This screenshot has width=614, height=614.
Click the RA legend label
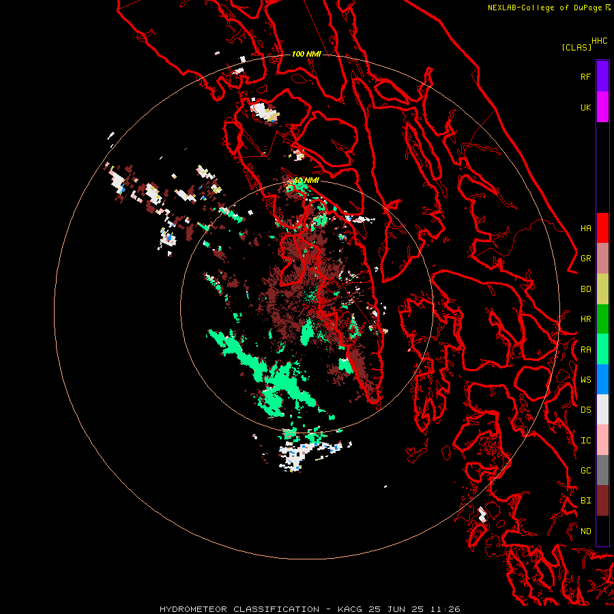(585, 350)
